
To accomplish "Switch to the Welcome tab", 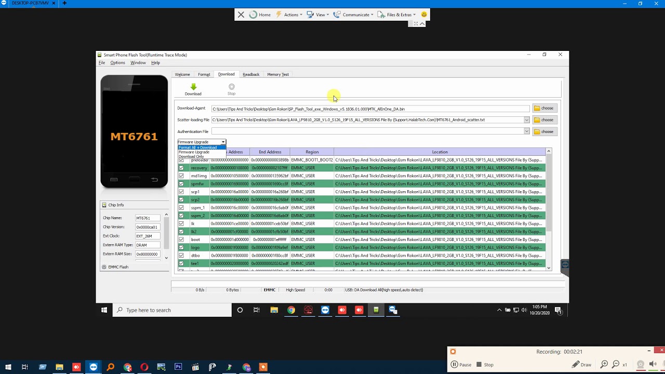I will [182, 74].
